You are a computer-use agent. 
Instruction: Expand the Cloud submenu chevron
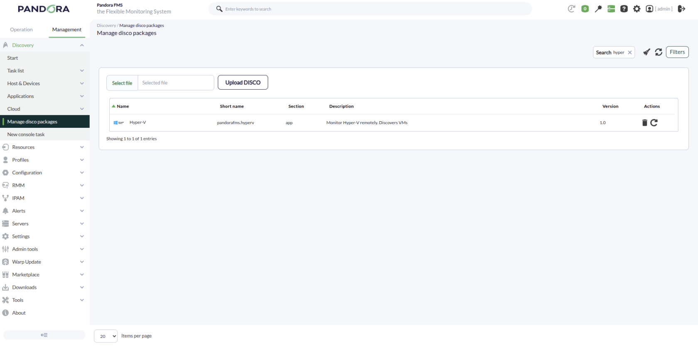coord(82,109)
